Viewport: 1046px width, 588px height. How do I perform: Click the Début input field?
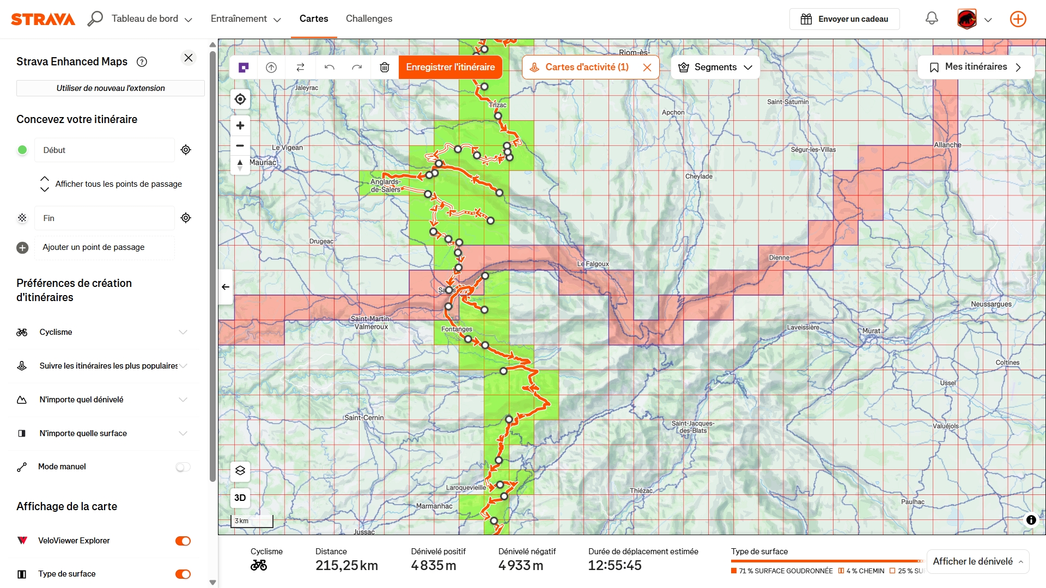tap(105, 150)
